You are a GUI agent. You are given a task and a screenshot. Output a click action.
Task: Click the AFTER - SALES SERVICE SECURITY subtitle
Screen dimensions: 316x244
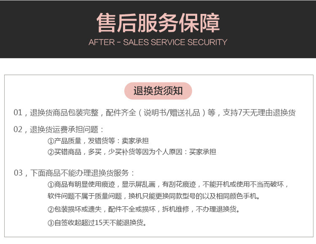click(x=158, y=42)
